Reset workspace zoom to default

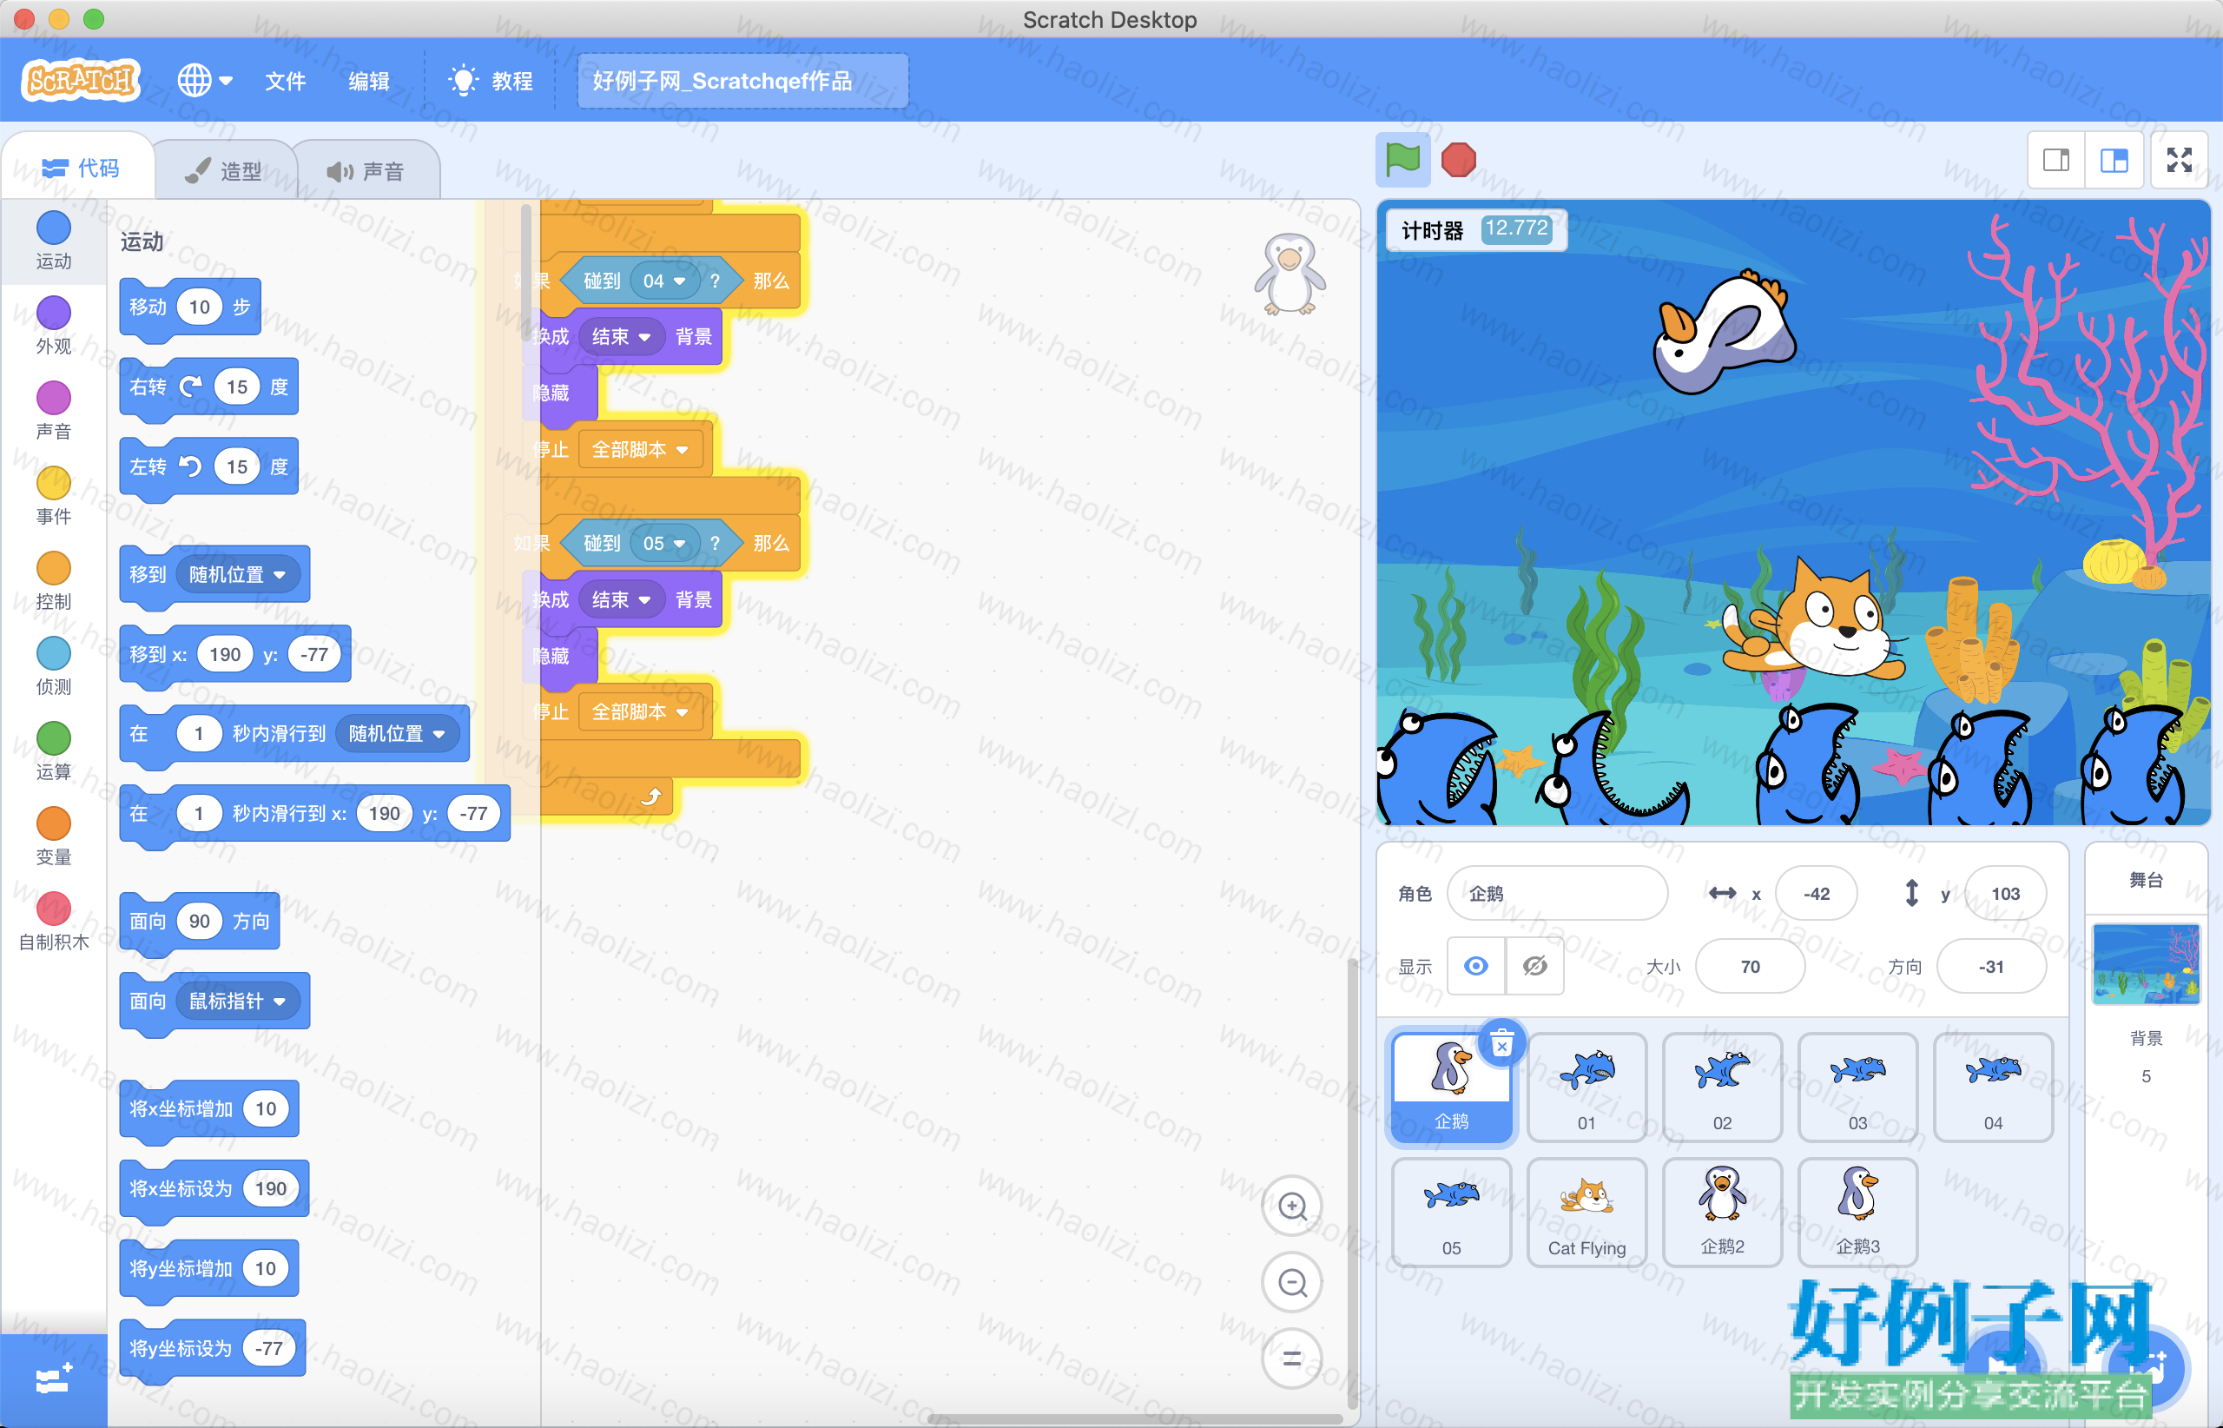pos(1292,1359)
